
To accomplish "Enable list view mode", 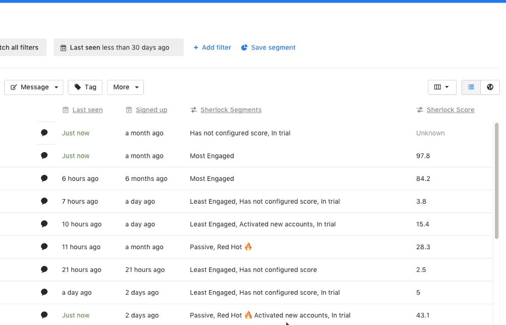I will (x=471, y=87).
